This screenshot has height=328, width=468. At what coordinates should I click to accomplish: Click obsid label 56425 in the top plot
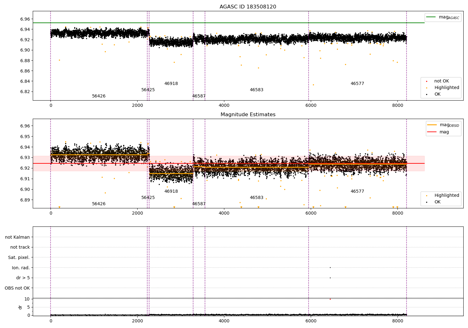tap(148, 90)
